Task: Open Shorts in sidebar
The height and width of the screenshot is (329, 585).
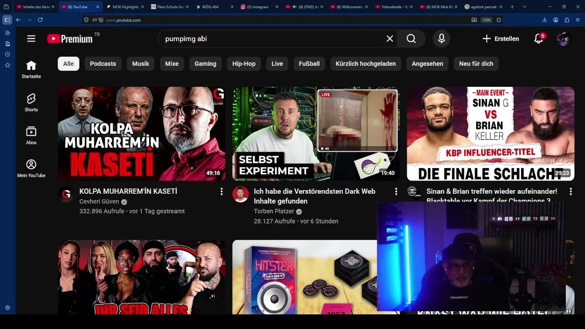Action: (31, 102)
